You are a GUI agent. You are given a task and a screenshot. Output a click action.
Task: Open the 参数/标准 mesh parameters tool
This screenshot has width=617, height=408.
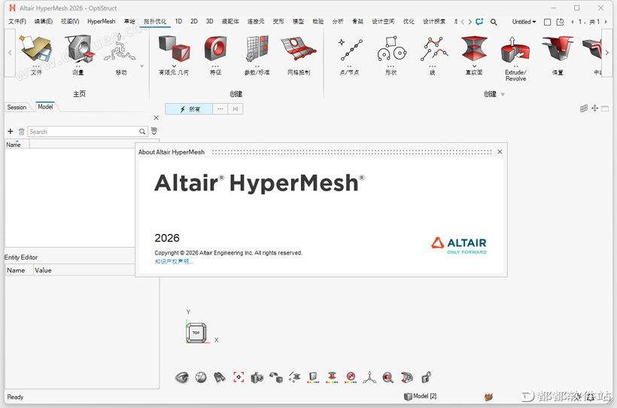pos(257,49)
